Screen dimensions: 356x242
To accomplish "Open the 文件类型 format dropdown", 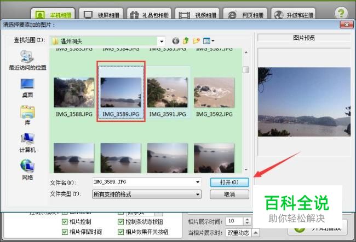I will click(x=147, y=194).
